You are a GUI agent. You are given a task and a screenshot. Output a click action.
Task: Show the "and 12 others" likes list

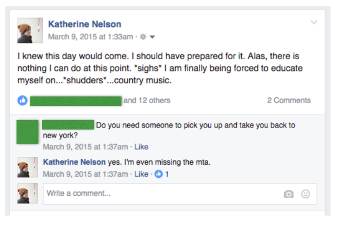point(147,101)
